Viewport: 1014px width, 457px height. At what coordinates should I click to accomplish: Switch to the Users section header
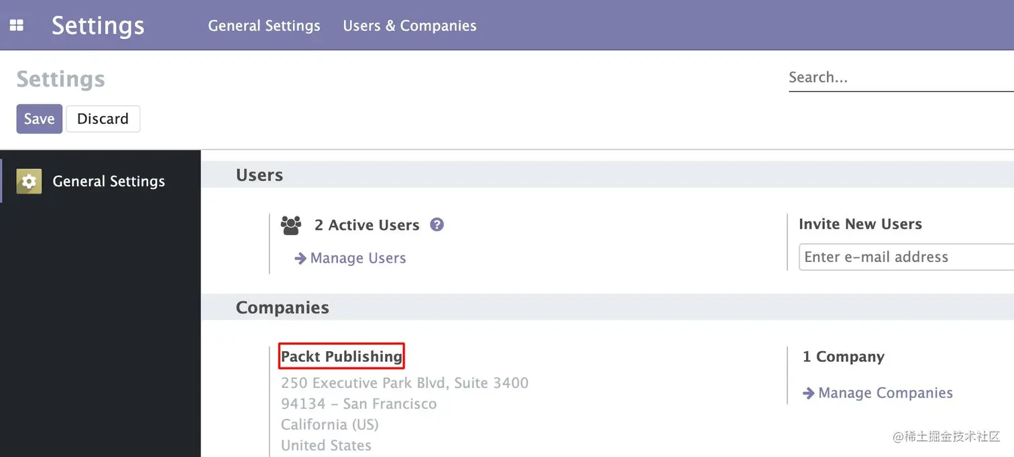point(259,174)
